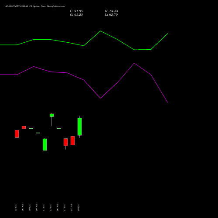Select the open value O: 65.25
The width and height of the screenshot is (218, 218).
(x=76, y=14)
